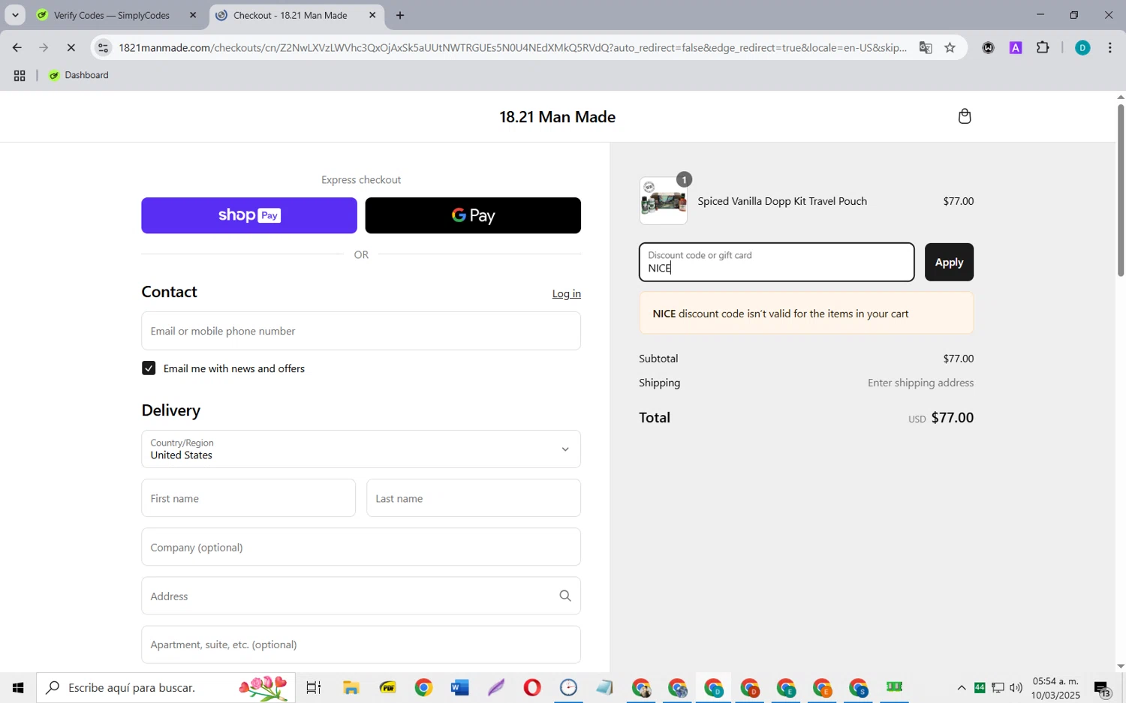Open File Explorer from the taskbar
This screenshot has width=1126, height=703.
351,687
